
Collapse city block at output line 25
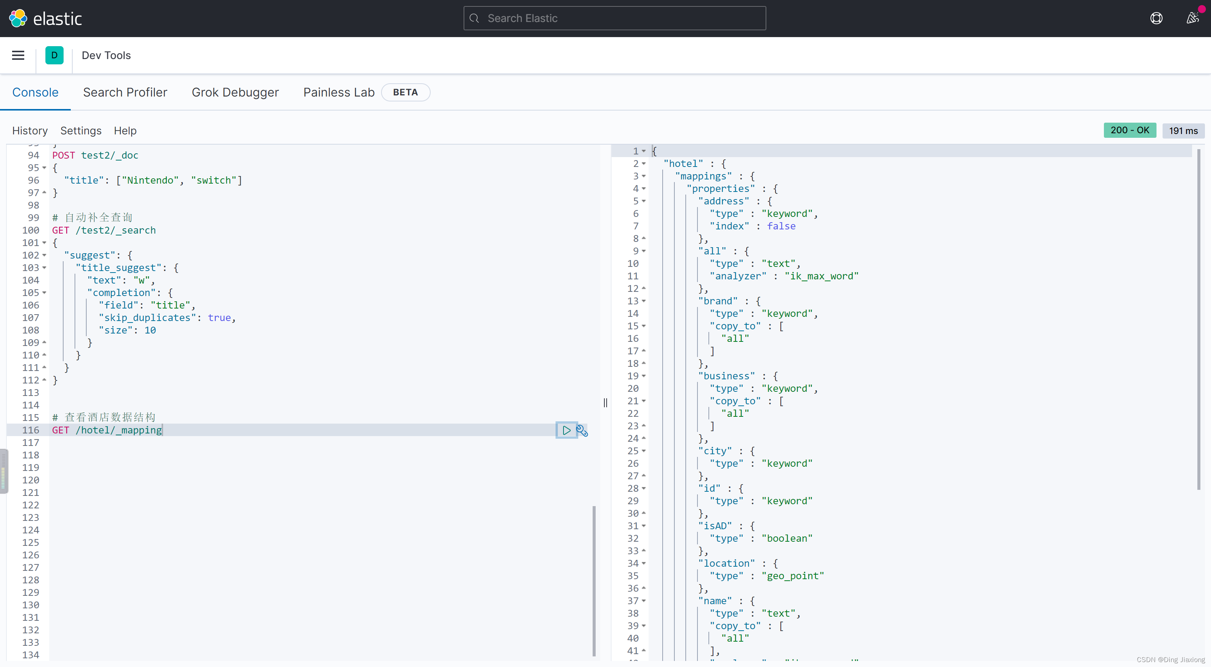pyautogui.click(x=644, y=451)
